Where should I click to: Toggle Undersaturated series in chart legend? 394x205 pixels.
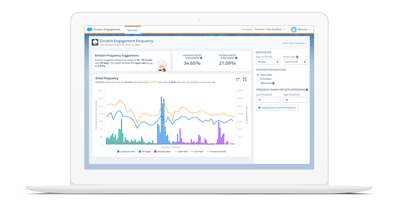(126, 151)
